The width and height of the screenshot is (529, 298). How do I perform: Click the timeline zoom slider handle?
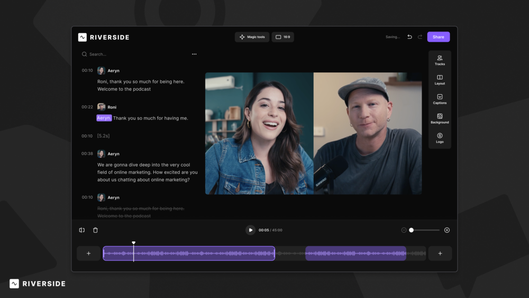(x=412, y=230)
